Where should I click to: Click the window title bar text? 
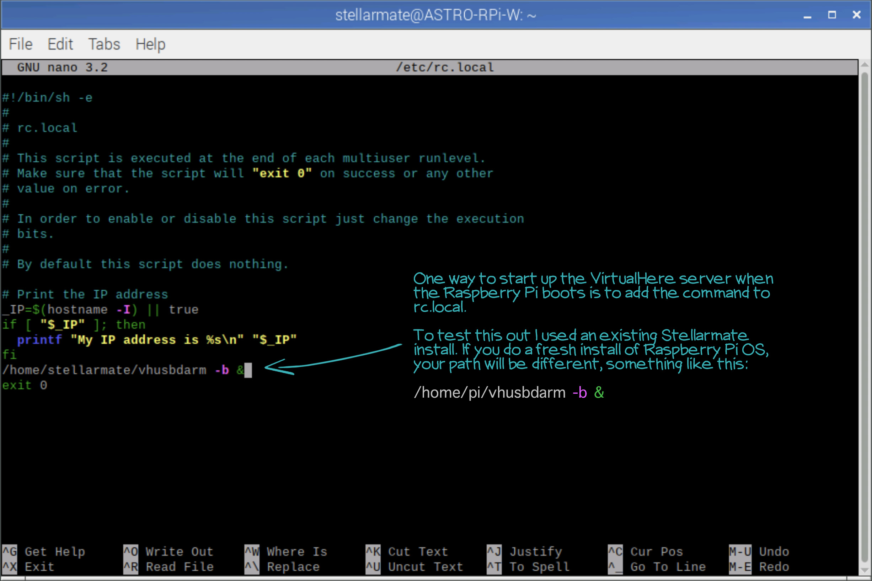pos(435,15)
